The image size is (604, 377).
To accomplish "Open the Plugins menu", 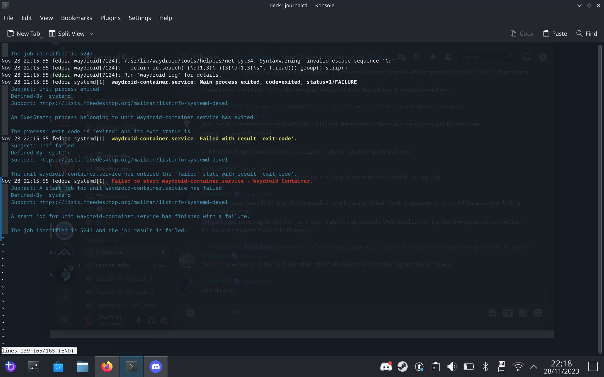I will 110,18.
